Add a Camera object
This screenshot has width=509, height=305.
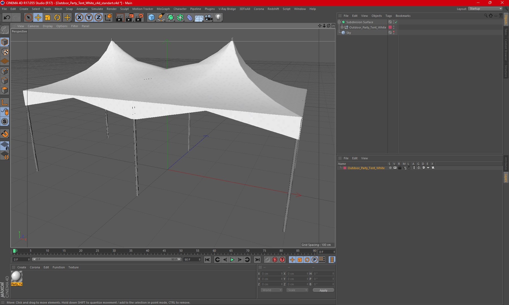209,18
